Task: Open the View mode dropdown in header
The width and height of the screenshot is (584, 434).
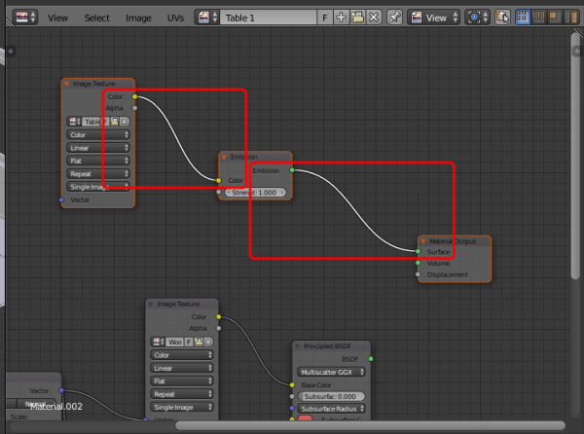Action: click(x=433, y=18)
